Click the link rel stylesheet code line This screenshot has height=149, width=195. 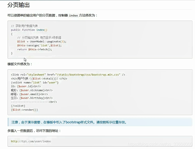point(68,75)
